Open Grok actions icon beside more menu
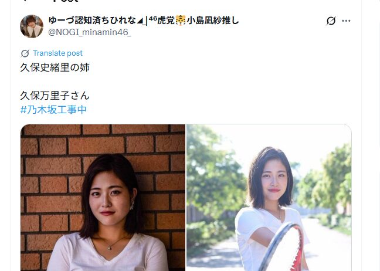 tap(331, 21)
